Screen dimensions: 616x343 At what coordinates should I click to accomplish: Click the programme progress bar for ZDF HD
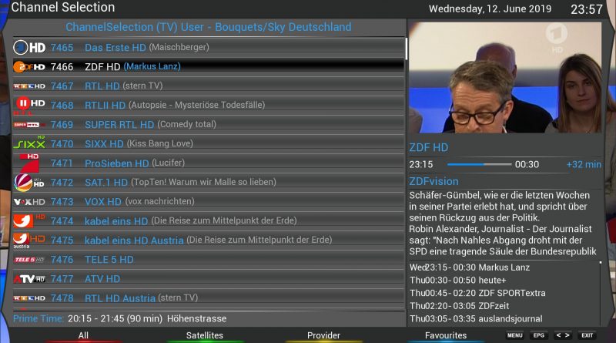point(479,164)
